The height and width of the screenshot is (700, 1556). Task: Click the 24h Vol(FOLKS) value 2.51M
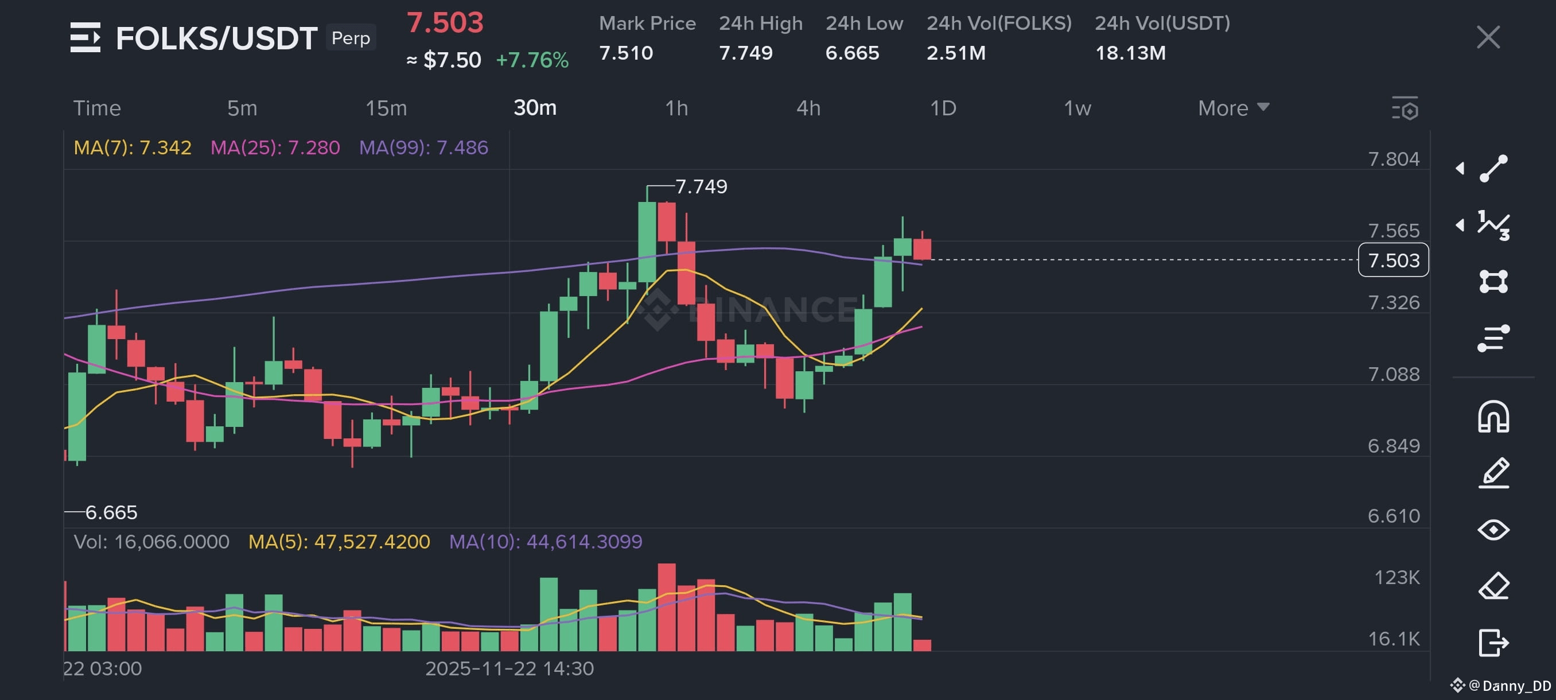click(x=956, y=53)
